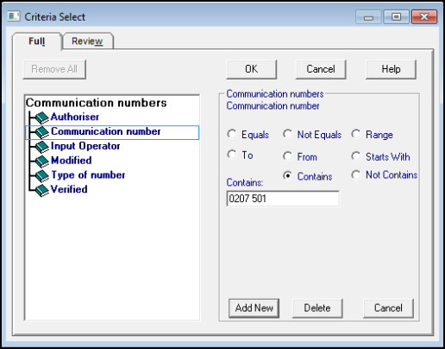Open the Full tab
The image size is (445, 349).
click(x=37, y=41)
